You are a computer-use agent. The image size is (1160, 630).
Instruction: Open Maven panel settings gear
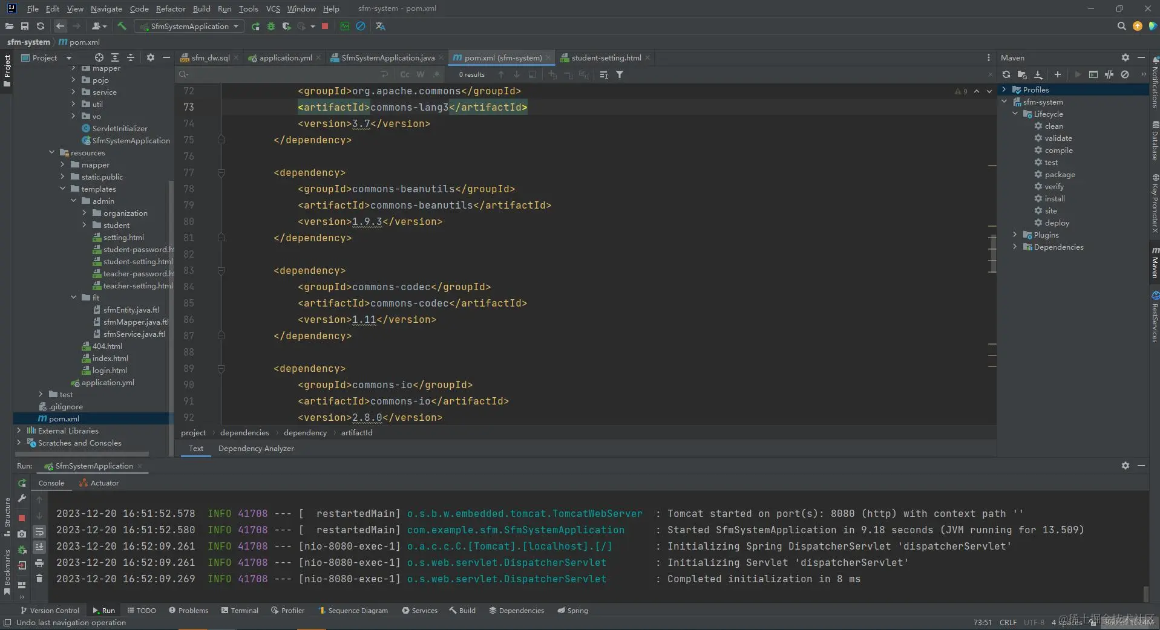pyautogui.click(x=1126, y=57)
